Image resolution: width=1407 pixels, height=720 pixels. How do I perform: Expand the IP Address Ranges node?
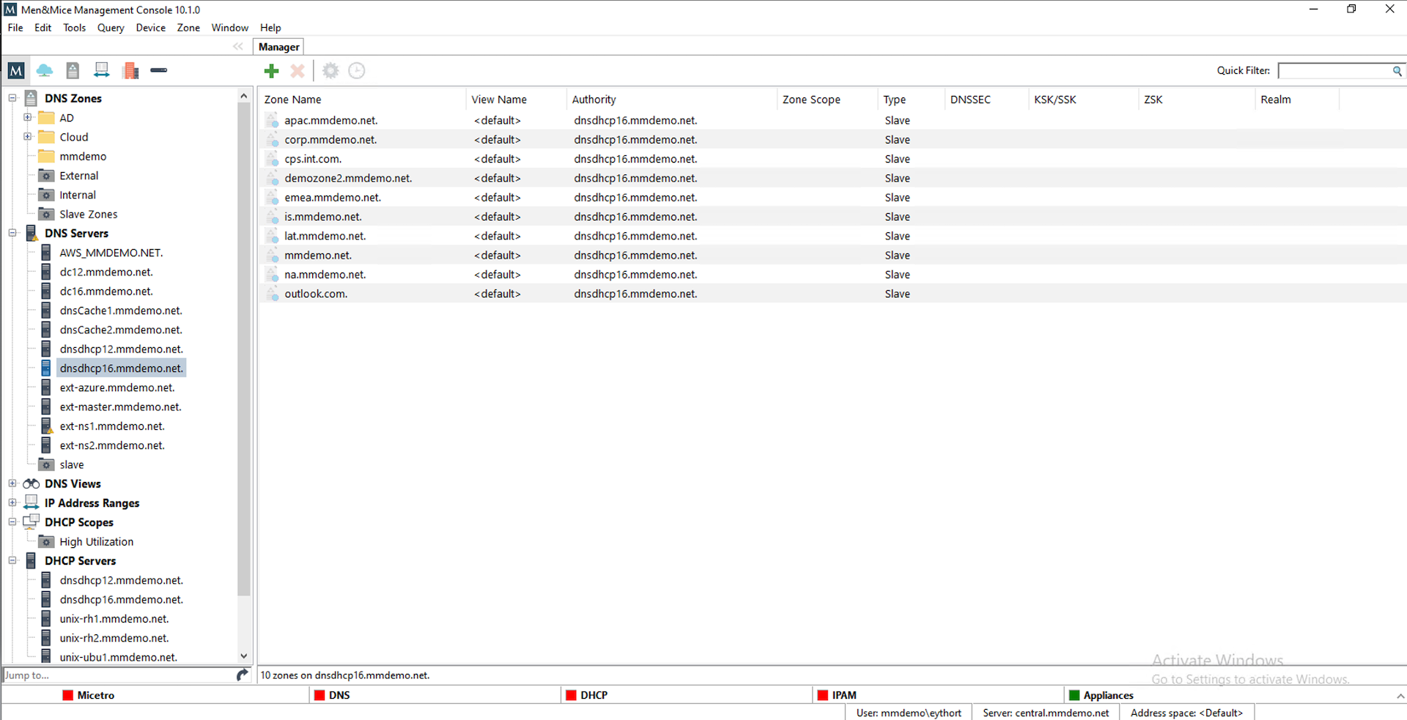click(x=12, y=502)
